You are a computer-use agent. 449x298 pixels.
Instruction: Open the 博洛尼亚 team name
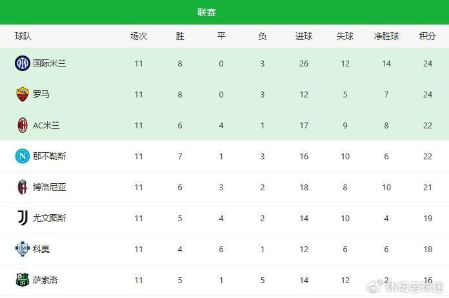50,187
